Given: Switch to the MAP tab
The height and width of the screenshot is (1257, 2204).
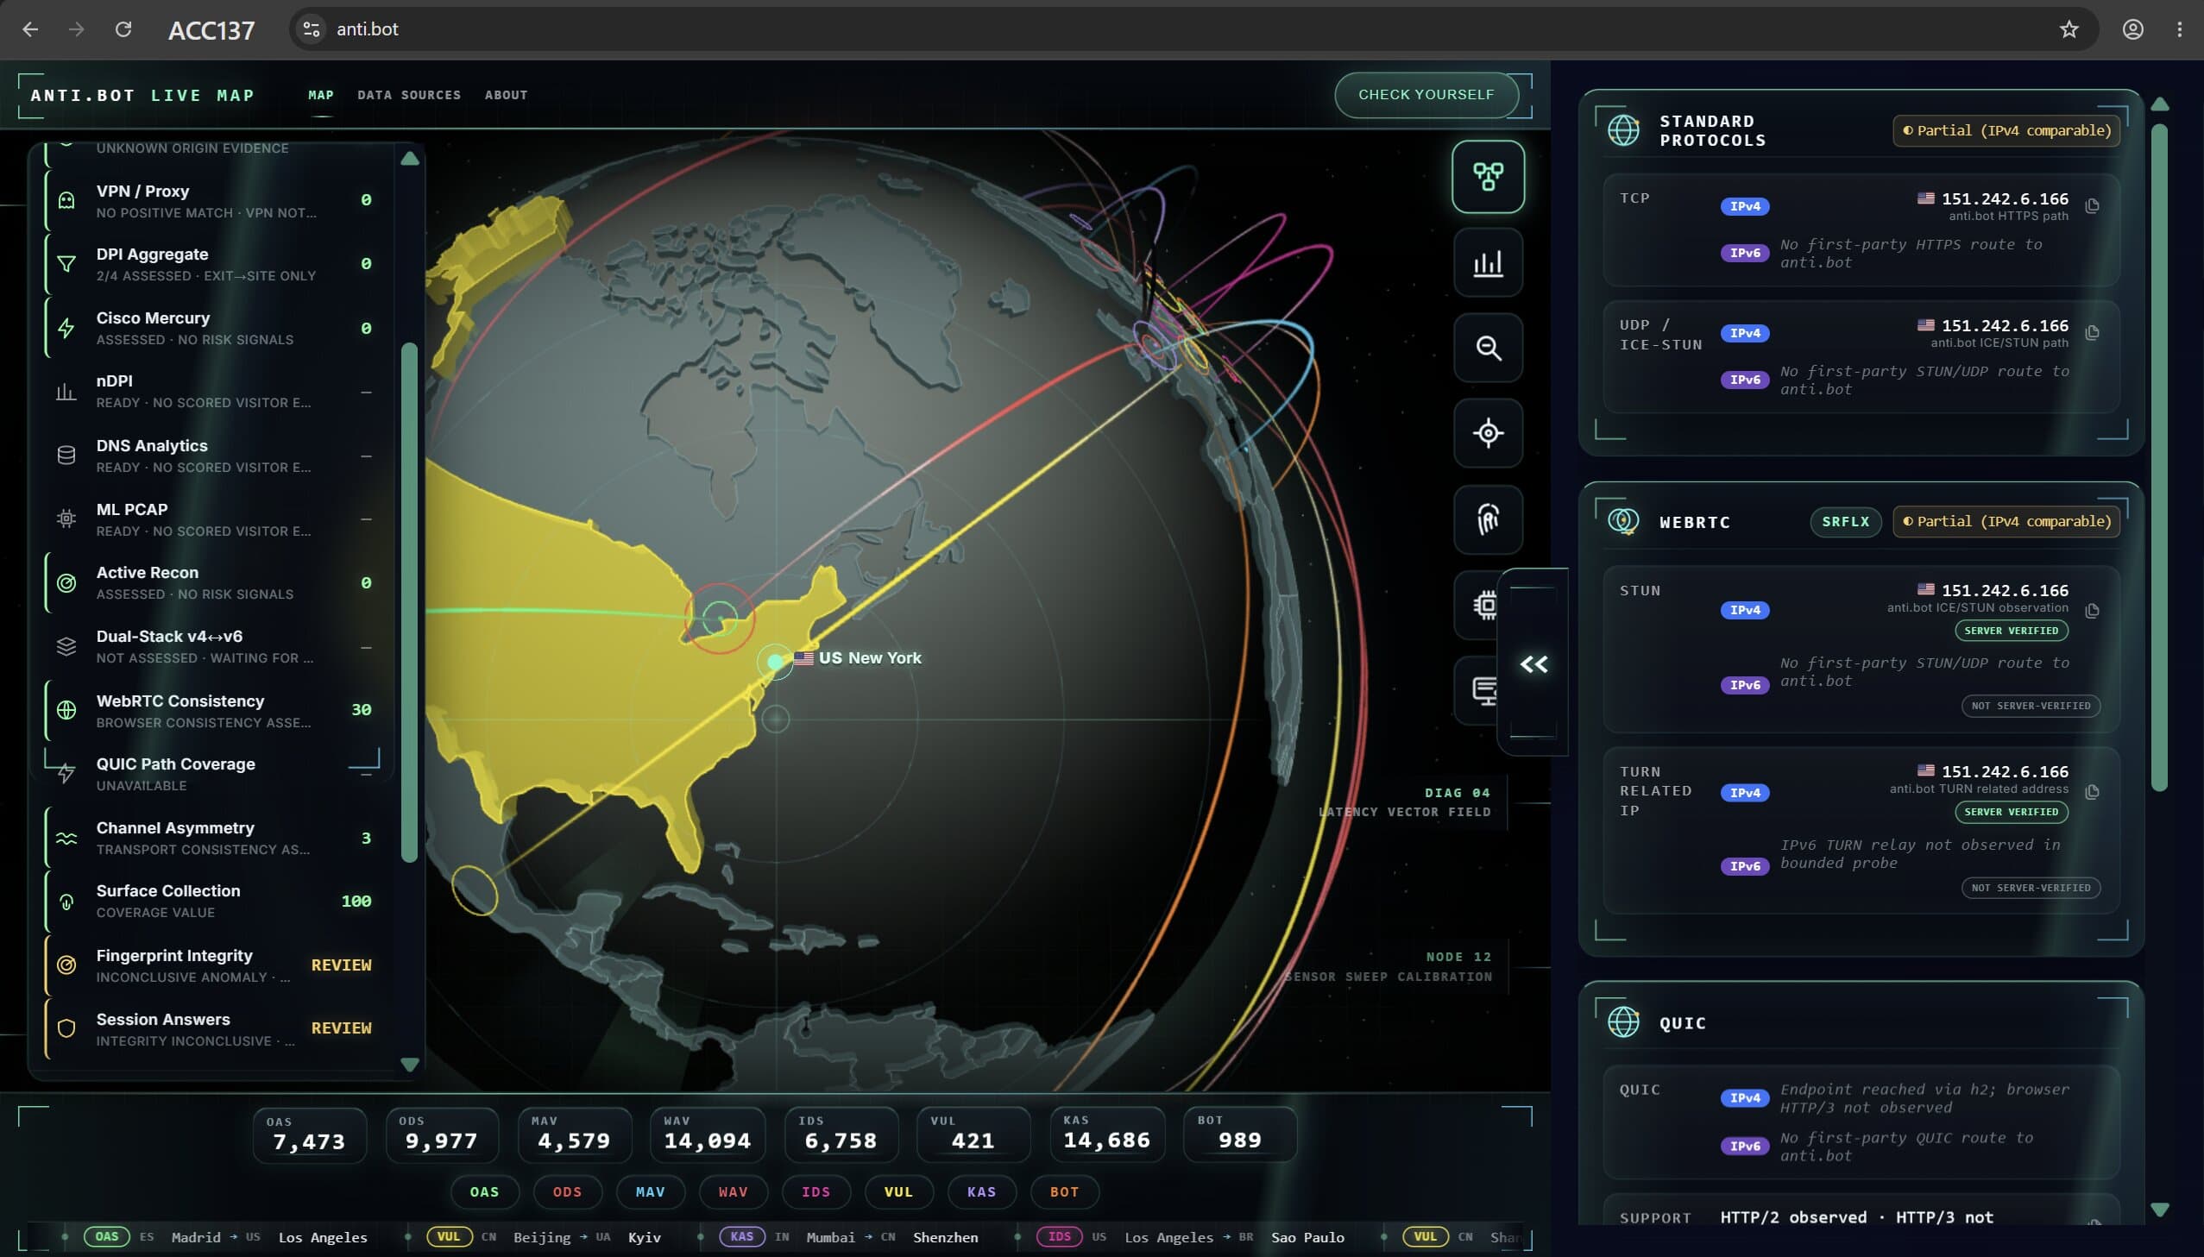Looking at the screenshot, I should coord(321,95).
